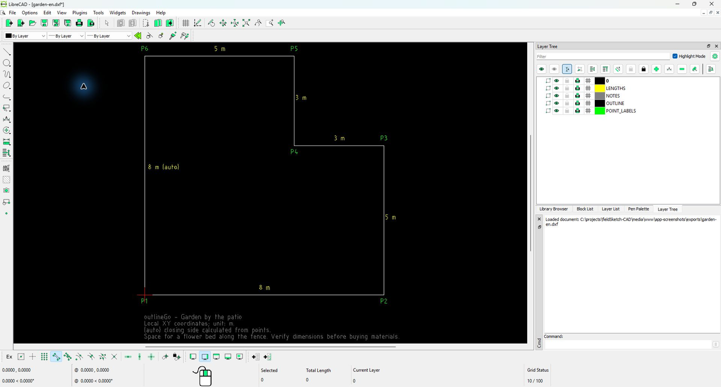Click the Print icon in toolbar
721x387 pixels.
(79, 23)
